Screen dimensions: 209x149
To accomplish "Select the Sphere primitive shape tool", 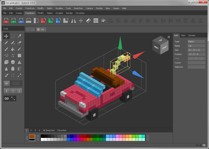I will (13, 62).
